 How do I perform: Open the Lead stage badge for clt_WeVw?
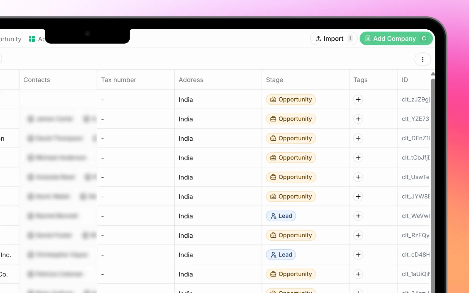coord(281,216)
